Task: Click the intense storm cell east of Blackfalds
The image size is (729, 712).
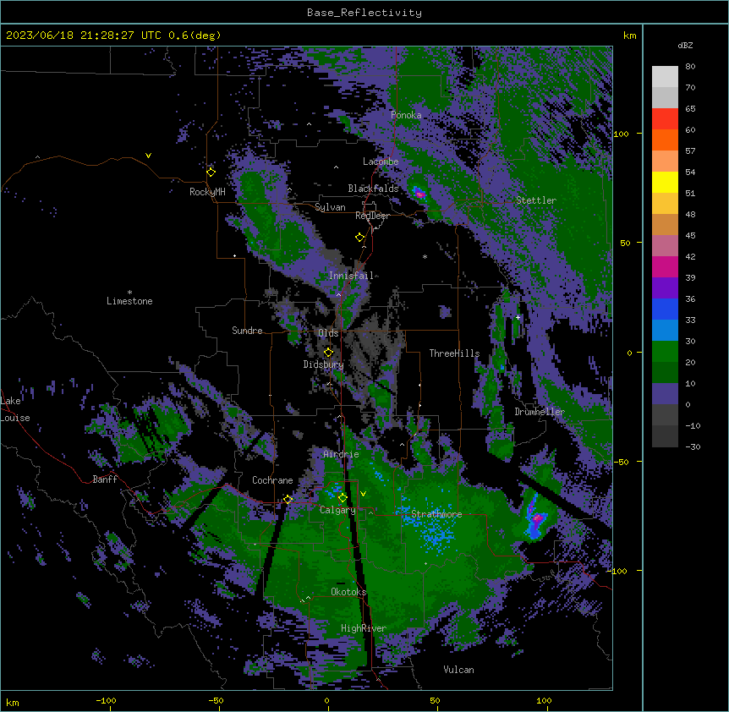Action: [x=419, y=193]
